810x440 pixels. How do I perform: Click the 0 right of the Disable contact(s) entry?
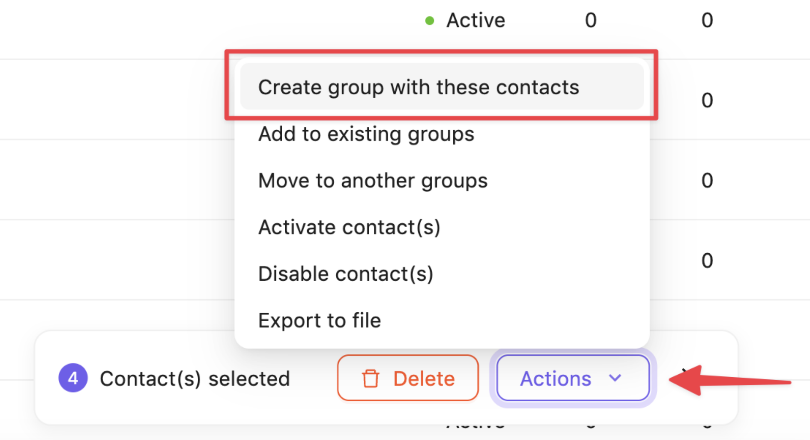tap(707, 261)
